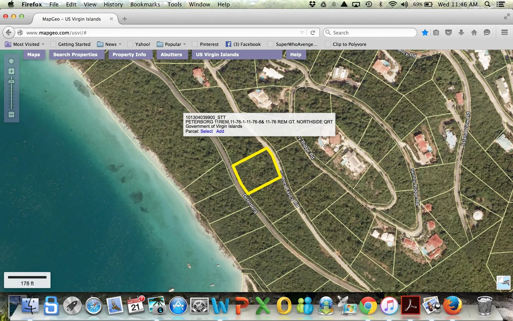The height and width of the screenshot is (321, 513).
Task: Click the map zoom in plus button
Action: 11,71
